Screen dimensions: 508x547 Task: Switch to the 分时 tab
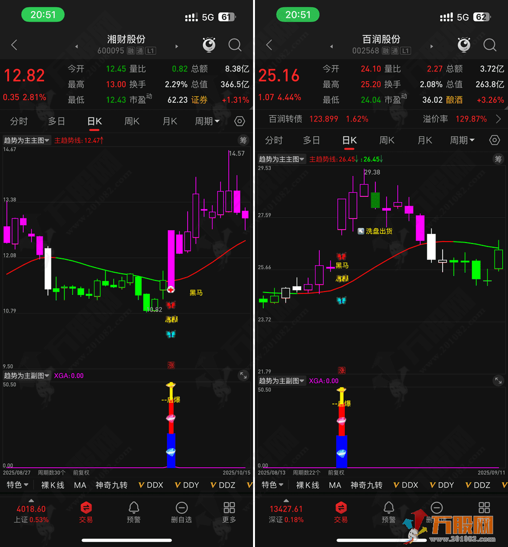[19, 122]
